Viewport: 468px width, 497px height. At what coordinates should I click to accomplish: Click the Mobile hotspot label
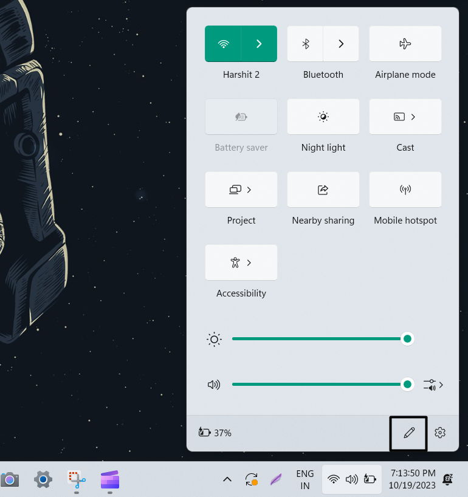click(x=405, y=221)
